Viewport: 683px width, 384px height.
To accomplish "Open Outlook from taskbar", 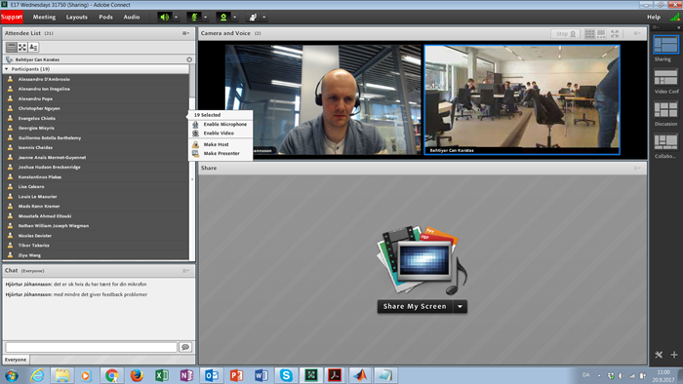I will [x=212, y=375].
